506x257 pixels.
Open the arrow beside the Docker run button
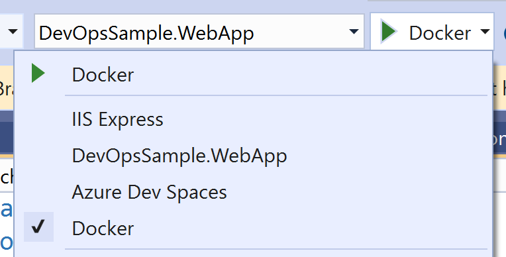tap(485, 32)
